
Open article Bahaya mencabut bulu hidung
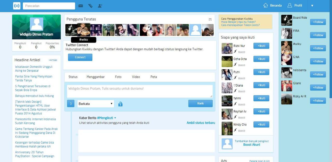[34, 96]
